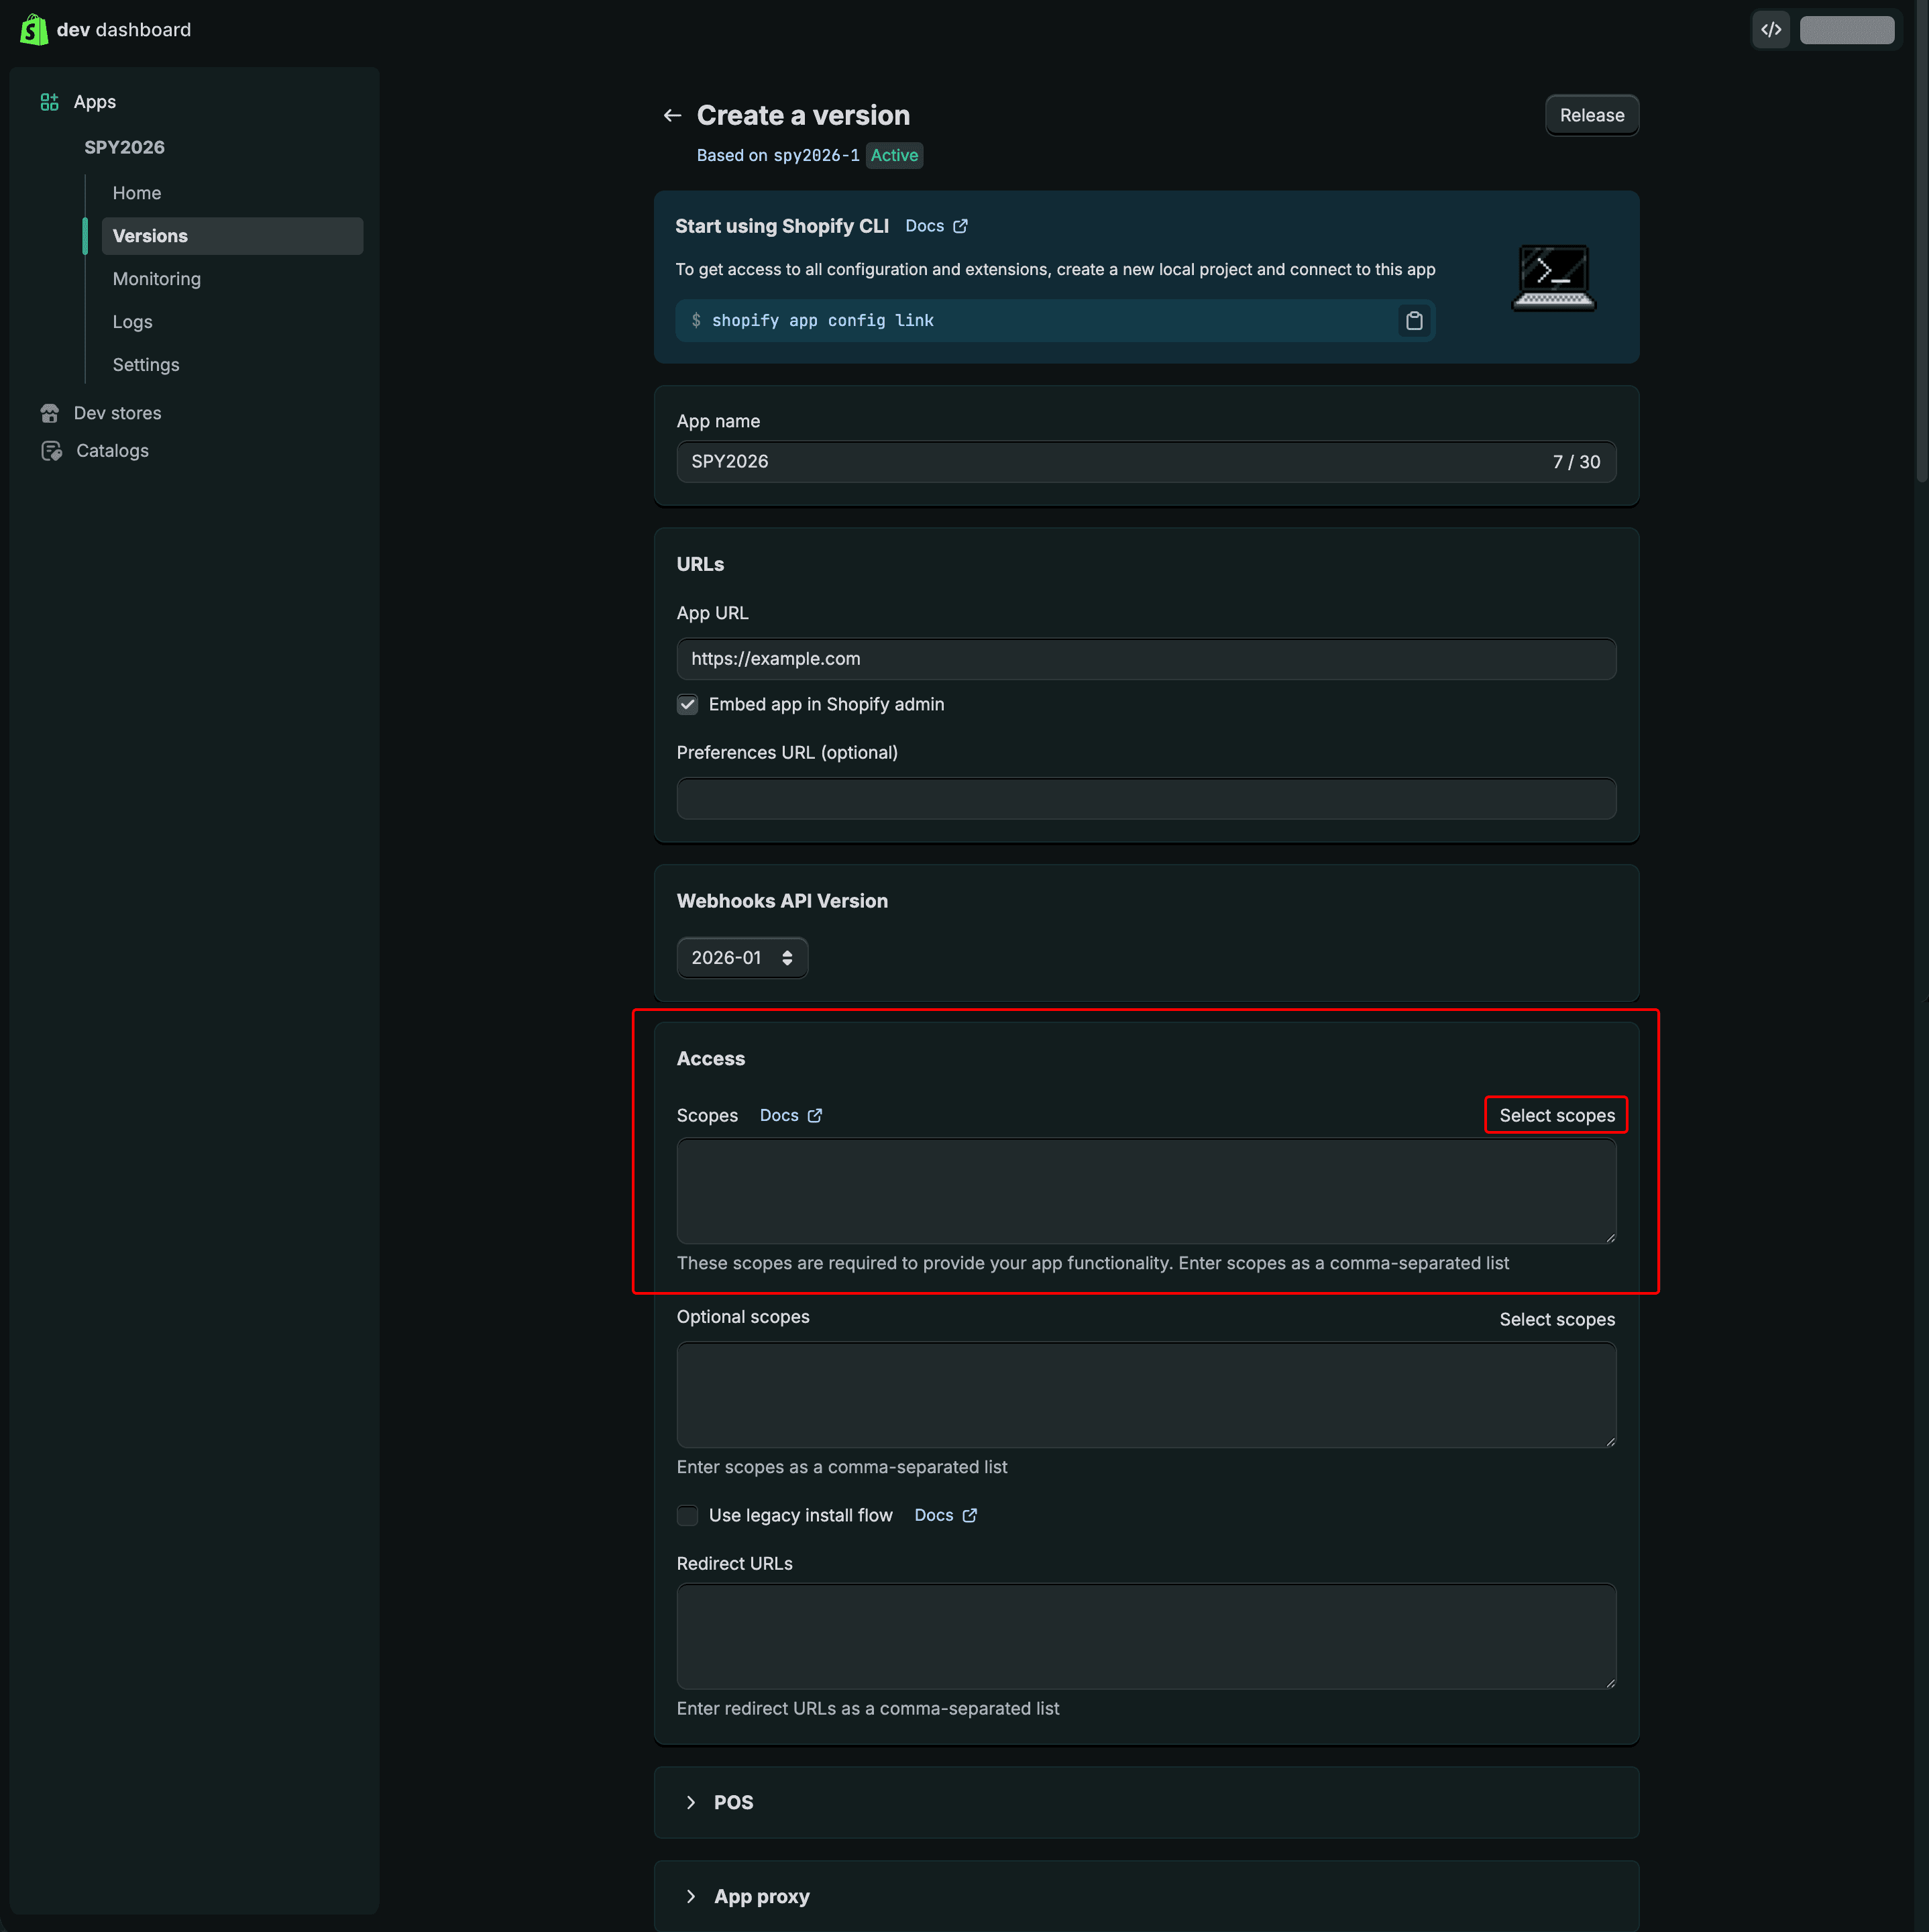
Task: Click the Preferences URL input field
Action: (1145, 799)
